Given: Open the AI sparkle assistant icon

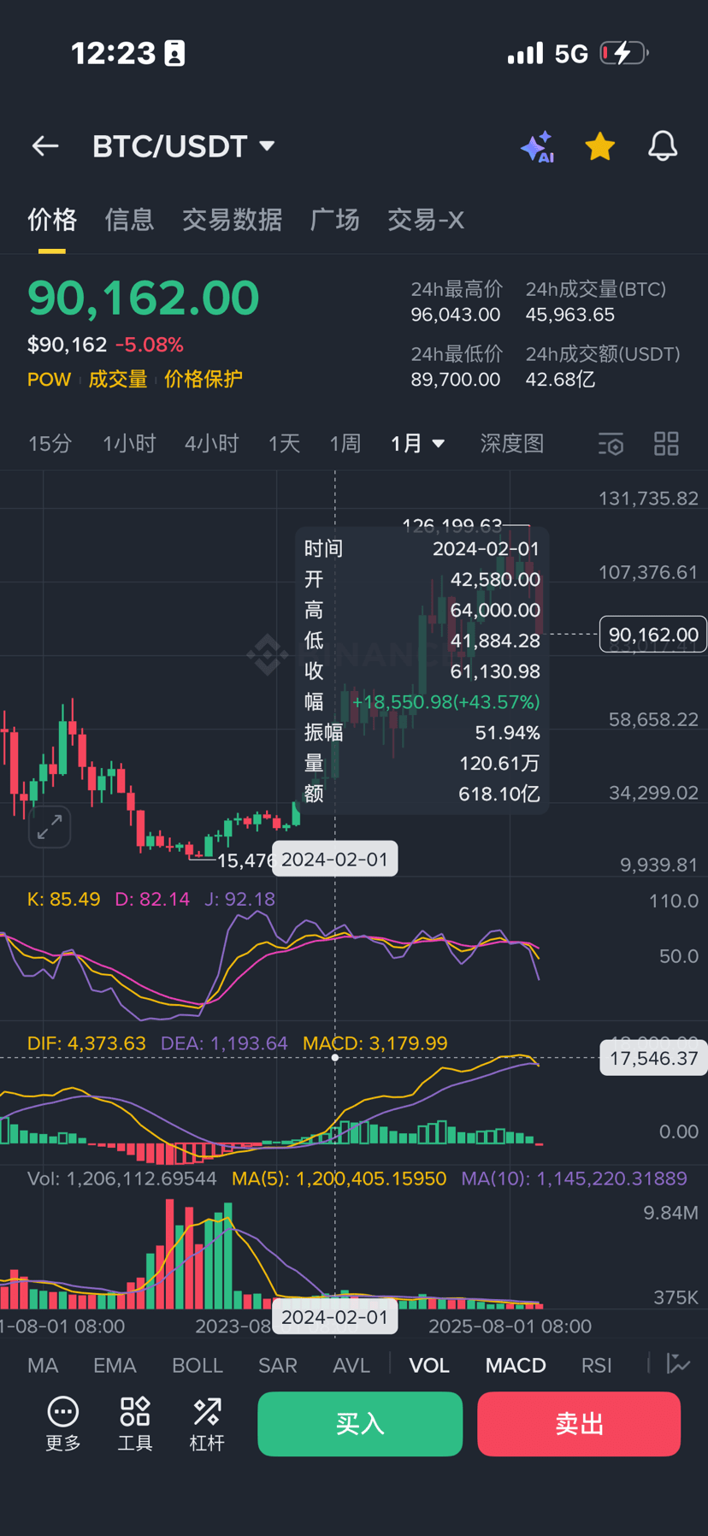Looking at the screenshot, I should click(x=538, y=146).
